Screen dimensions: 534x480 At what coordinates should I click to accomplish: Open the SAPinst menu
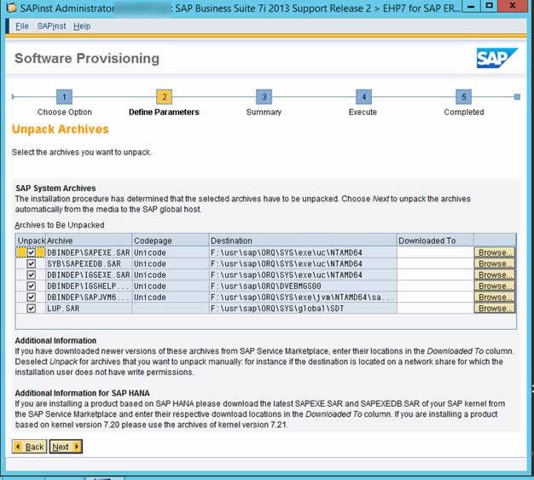coord(51,26)
